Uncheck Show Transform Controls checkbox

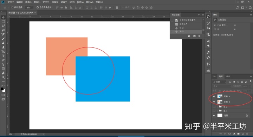pos(38,7)
